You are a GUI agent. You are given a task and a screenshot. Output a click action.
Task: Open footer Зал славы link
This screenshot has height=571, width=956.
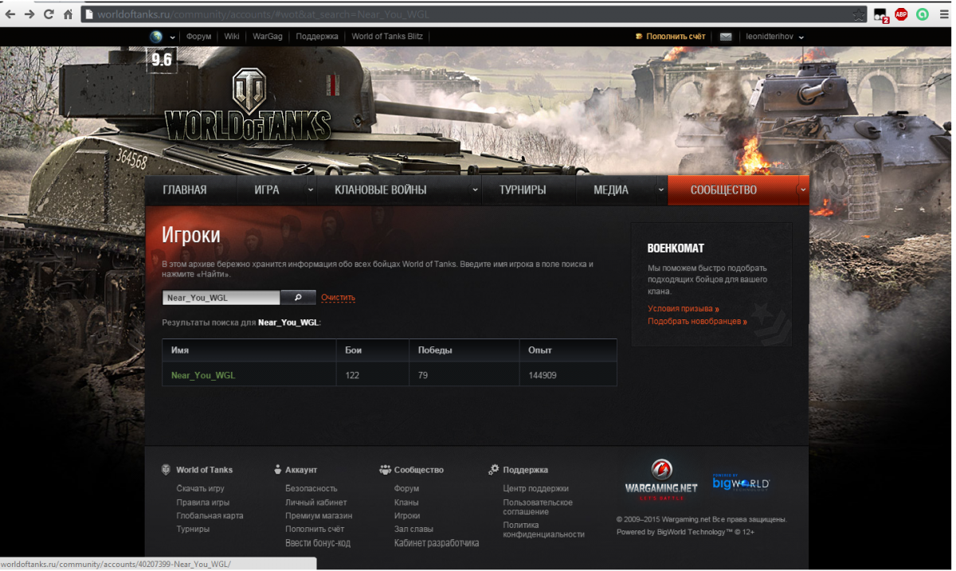click(414, 529)
